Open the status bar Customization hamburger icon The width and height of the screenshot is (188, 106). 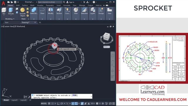point(114,103)
